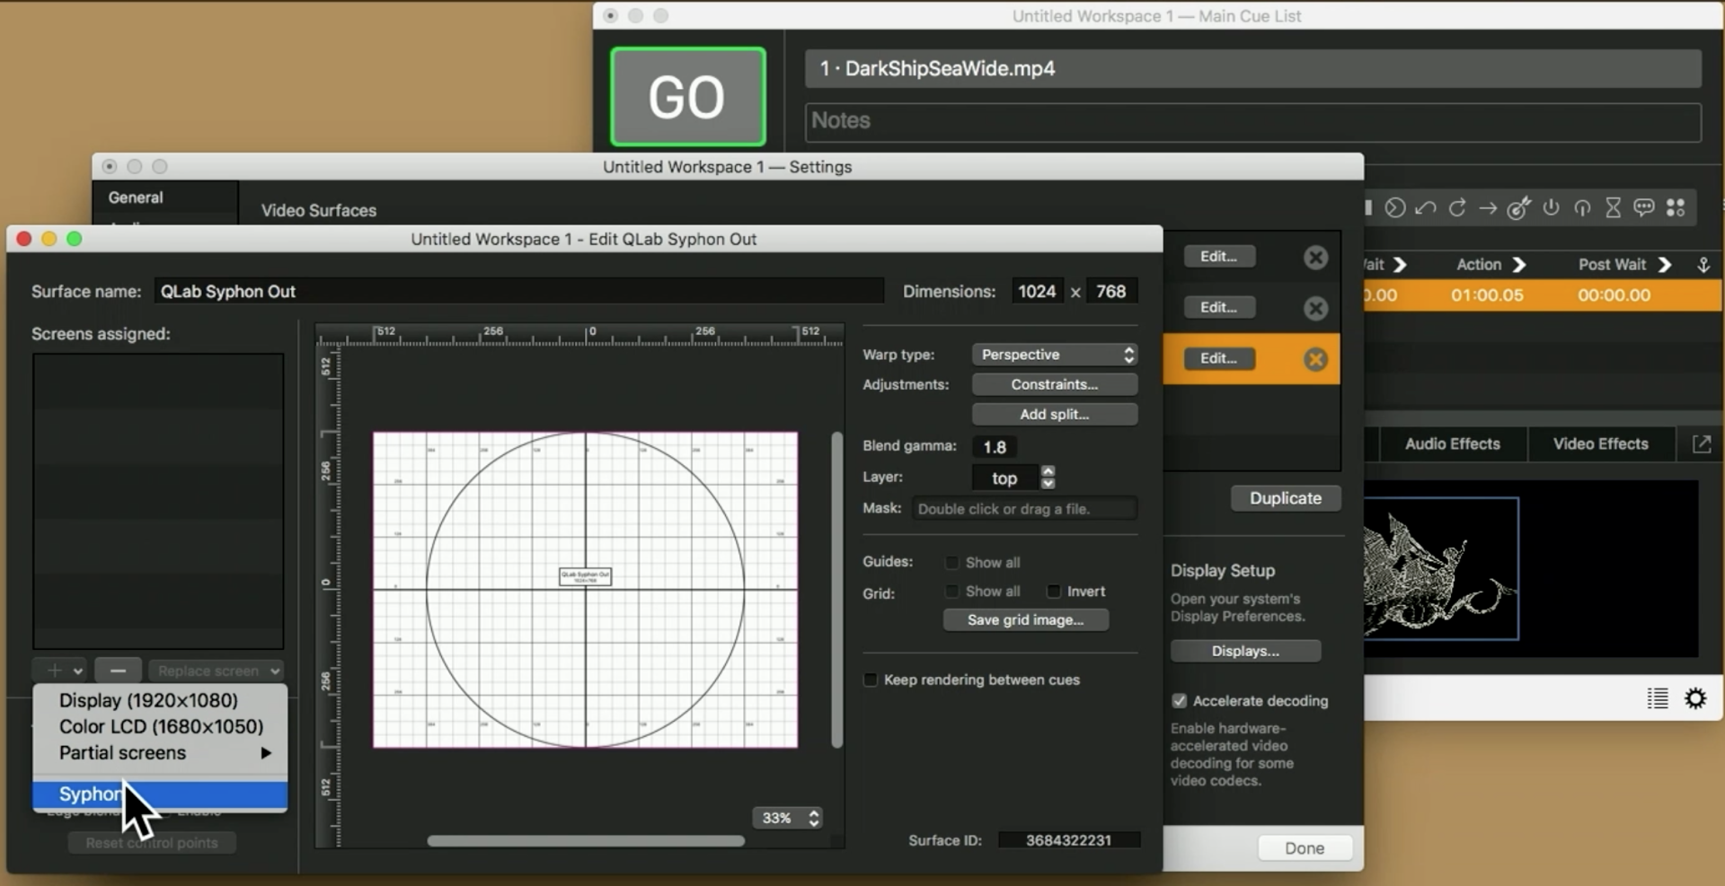Screen dimensions: 1725x886
Task: Click the Reset cue curved-back arrow icon
Action: click(1425, 208)
